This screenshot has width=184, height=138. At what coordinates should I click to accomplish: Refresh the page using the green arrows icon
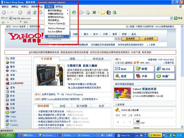(x=35, y=12)
